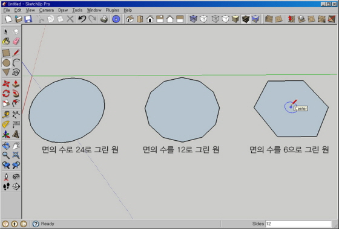Click the Redo arrow icon
This screenshot has height=229, width=339.
(x=93, y=19)
